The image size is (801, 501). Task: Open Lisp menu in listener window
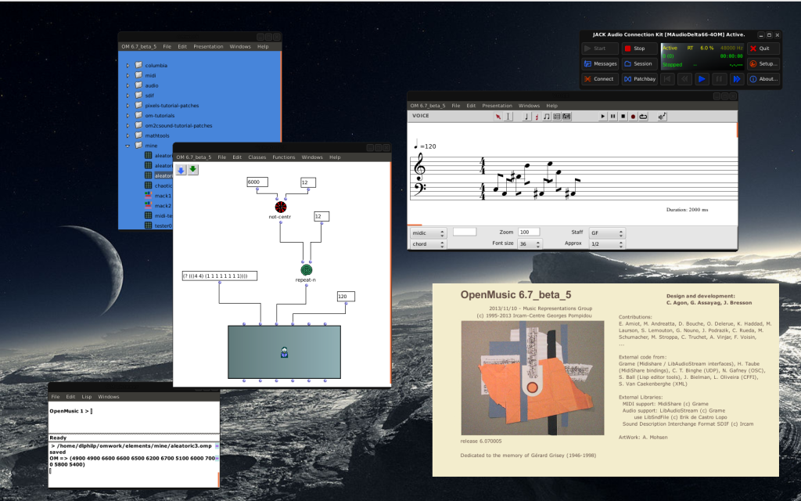[87, 397]
